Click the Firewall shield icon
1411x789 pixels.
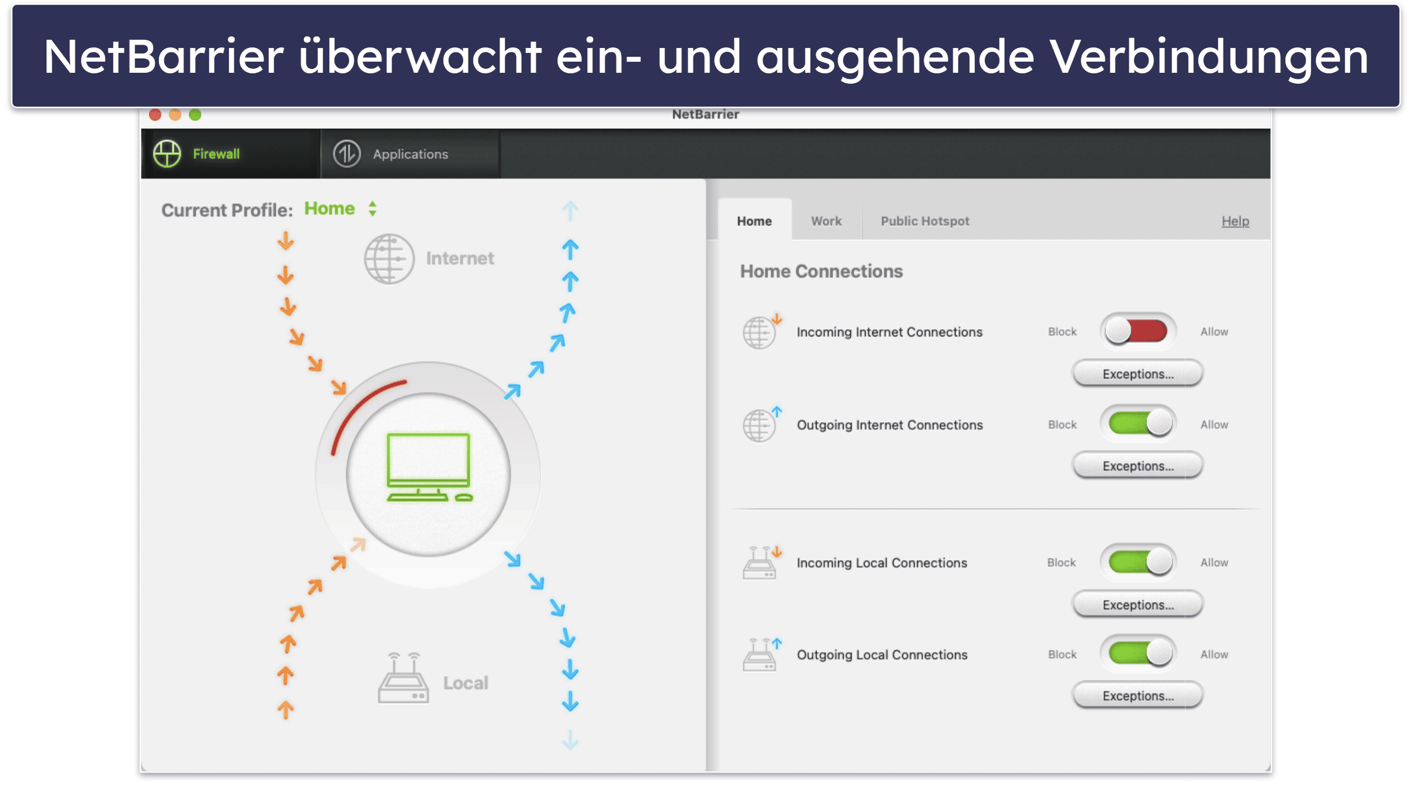167,153
